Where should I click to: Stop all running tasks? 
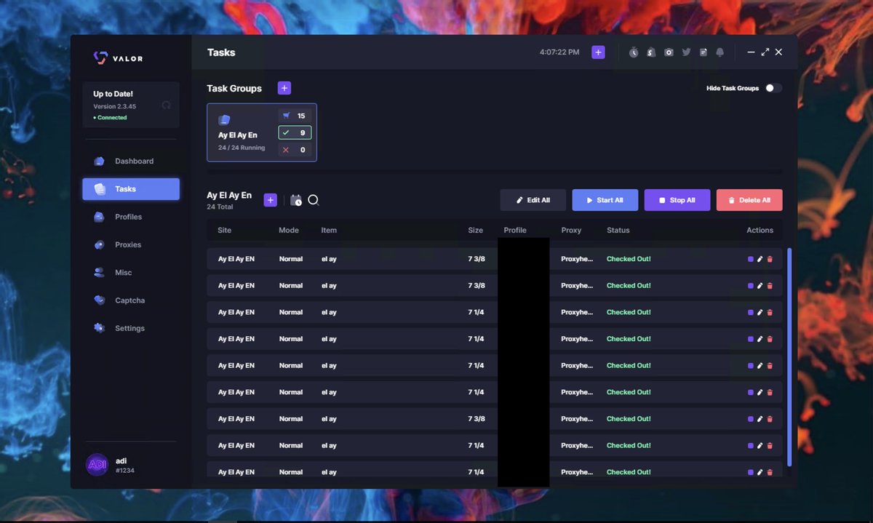[677, 199]
